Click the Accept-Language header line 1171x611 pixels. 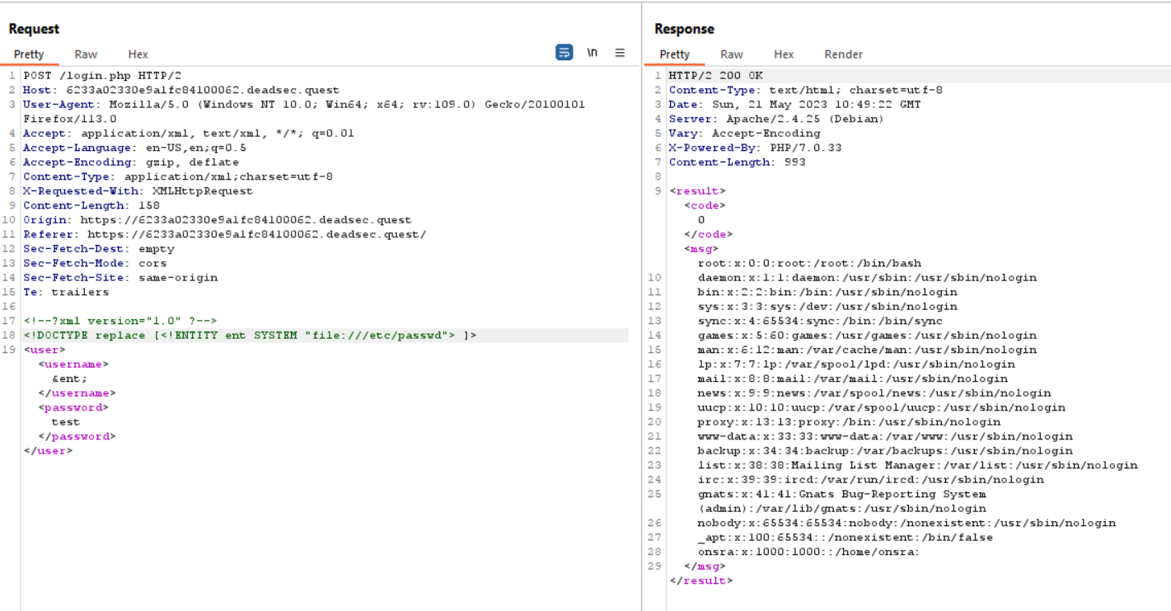click(134, 148)
